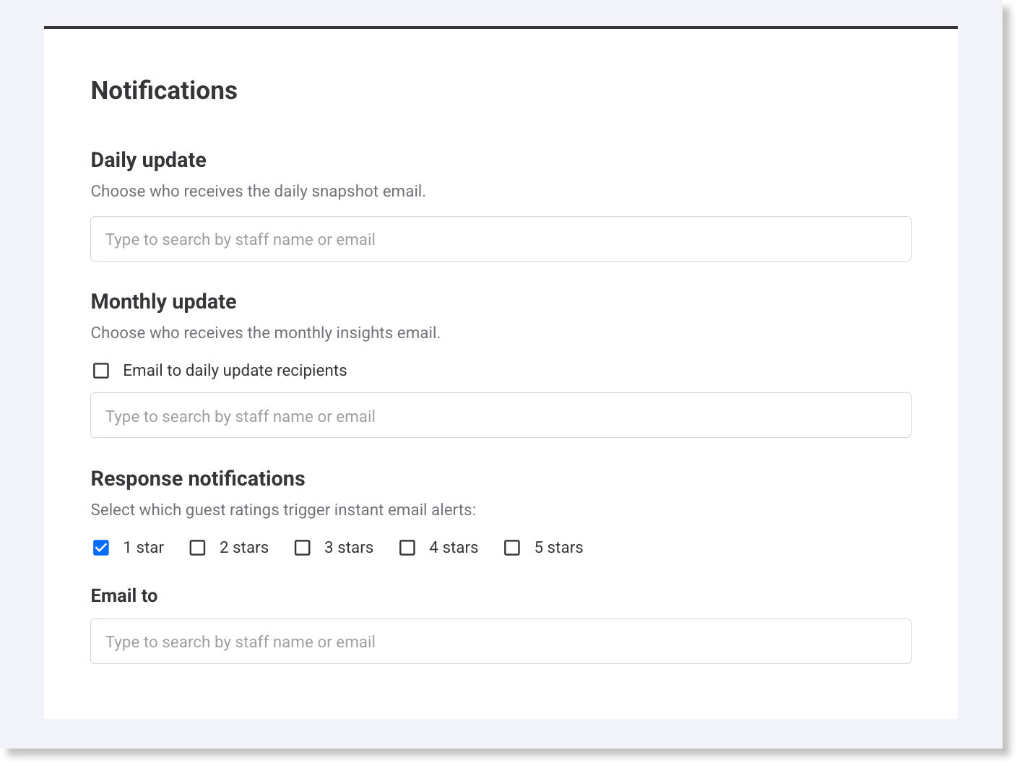The width and height of the screenshot is (1017, 763).
Task: Click the Daily update staff search field
Action: tap(500, 239)
